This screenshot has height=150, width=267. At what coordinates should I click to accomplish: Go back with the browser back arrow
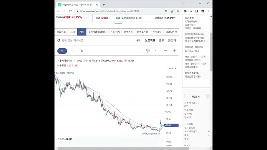click(x=59, y=11)
